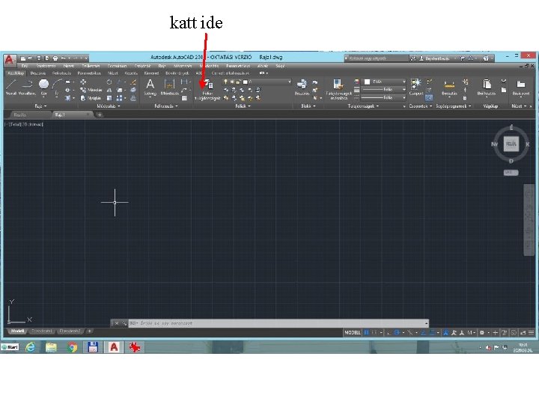Screen dimensions: 539x404
Task: Click the command line input field
Action: point(278,323)
